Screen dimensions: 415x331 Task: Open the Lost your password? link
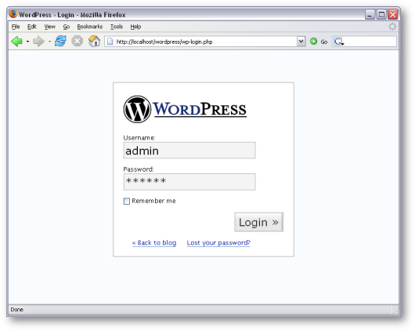(x=218, y=242)
